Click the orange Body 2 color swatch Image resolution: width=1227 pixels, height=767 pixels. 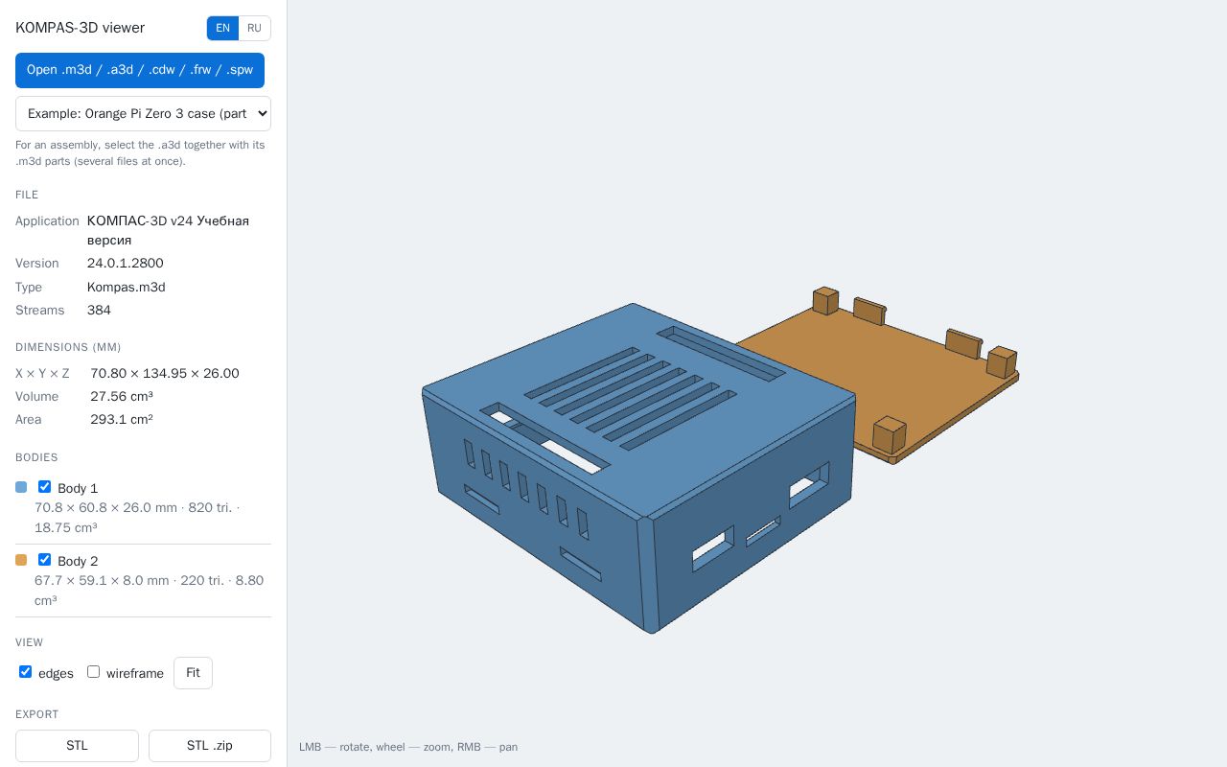pos(21,560)
